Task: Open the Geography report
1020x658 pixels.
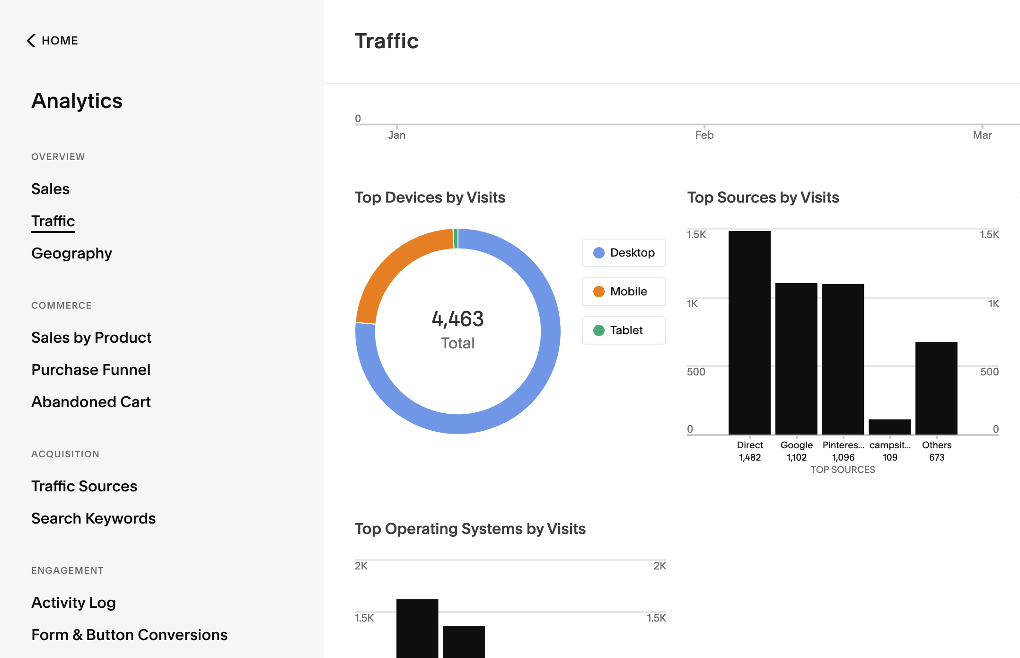Action: [71, 253]
